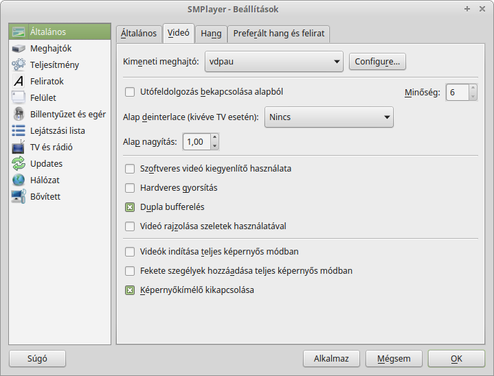Switch to the Hang tab
This screenshot has height=376, width=494.
click(x=211, y=34)
